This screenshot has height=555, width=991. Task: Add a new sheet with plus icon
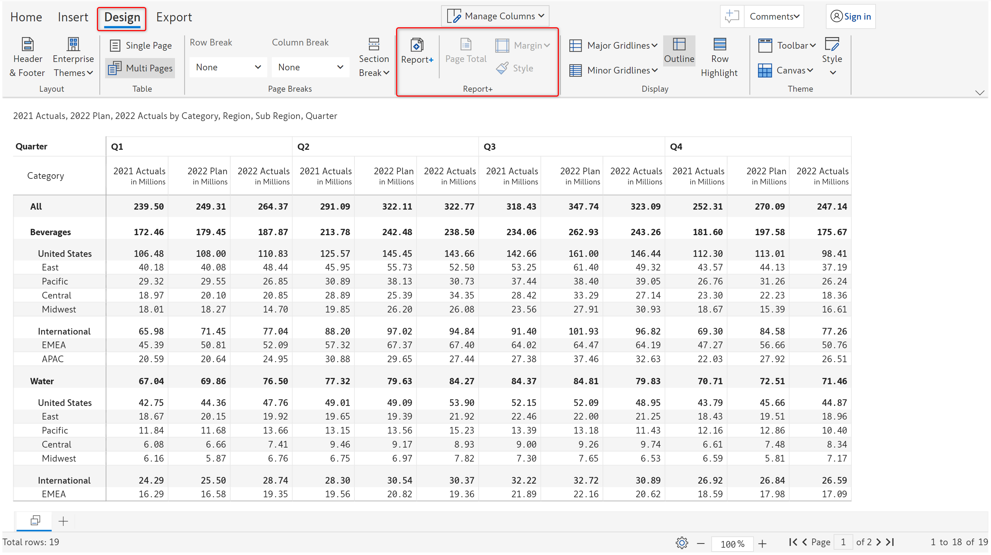coord(63,521)
